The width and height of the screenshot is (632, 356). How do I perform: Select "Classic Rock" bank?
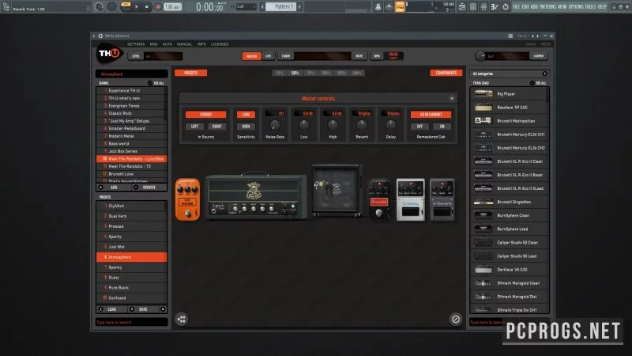pos(131,113)
